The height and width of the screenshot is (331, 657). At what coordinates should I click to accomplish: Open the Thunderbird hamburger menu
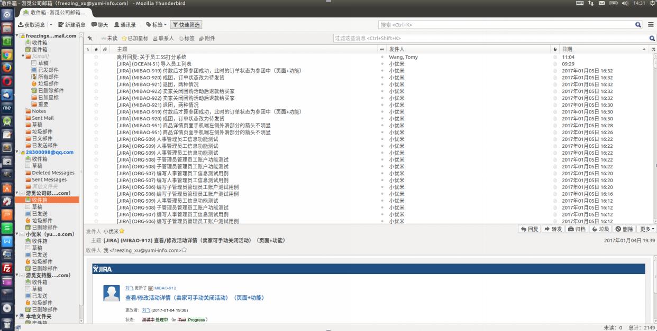(650, 24)
